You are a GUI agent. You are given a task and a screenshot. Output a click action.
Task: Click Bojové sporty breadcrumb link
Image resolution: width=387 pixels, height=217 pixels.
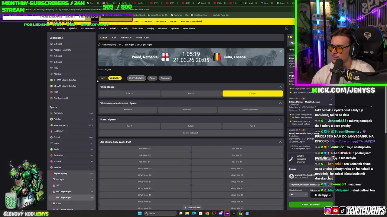110,45
